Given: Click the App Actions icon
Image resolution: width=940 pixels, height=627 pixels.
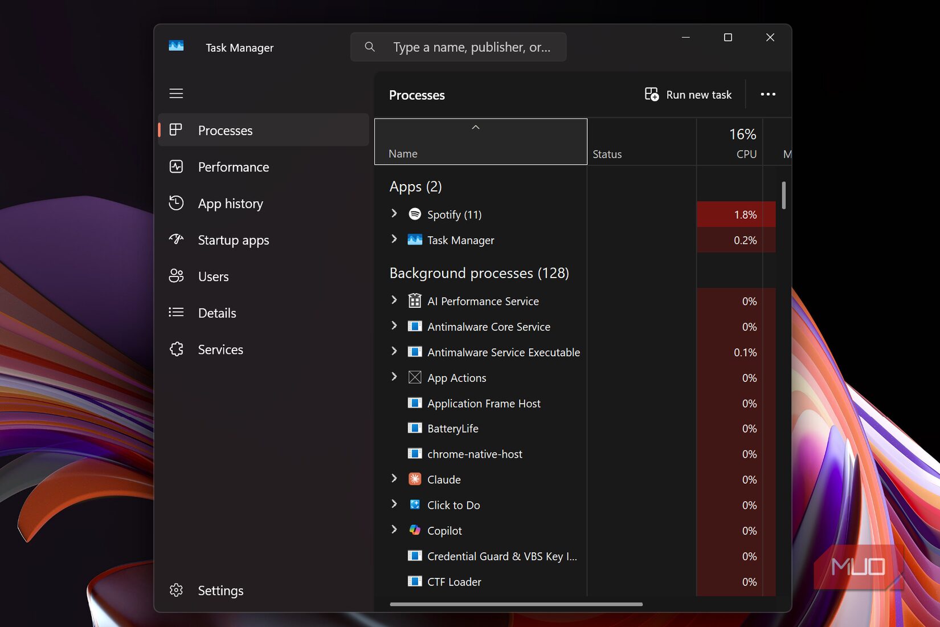Looking at the screenshot, I should click(415, 377).
